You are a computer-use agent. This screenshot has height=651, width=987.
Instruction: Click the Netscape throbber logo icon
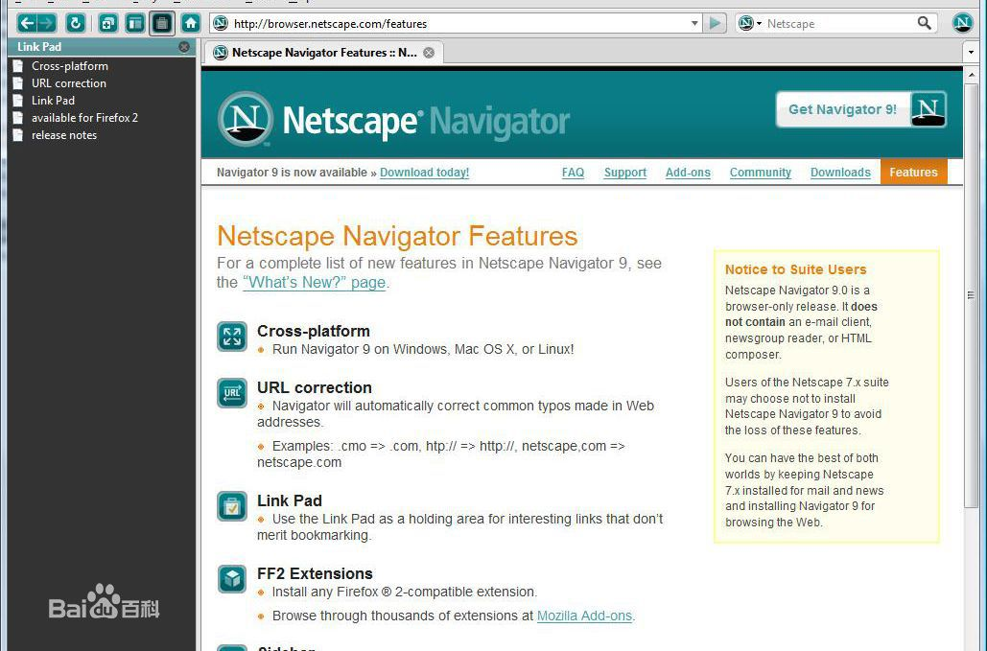[x=962, y=23]
